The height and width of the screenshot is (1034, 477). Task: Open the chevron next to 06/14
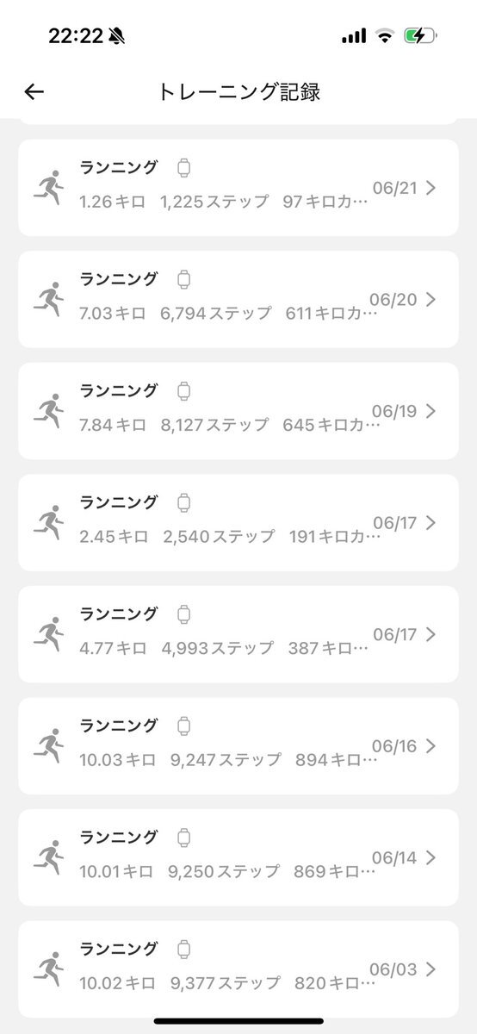pyautogui.click(x=431, y=857)
